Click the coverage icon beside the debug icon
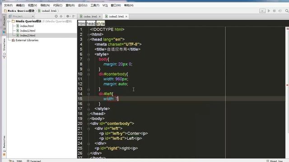Screen dimensions: 289x162 pyautogui.click(x=280, y=11)
